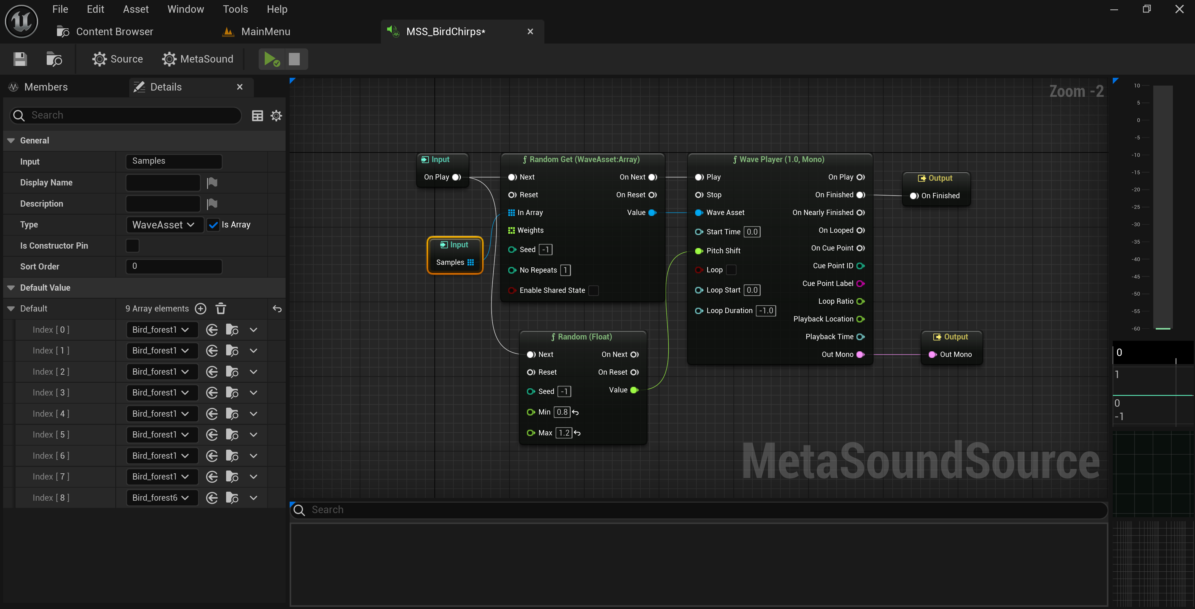
Task: Open the Tools menu
Action: point(235,9)
